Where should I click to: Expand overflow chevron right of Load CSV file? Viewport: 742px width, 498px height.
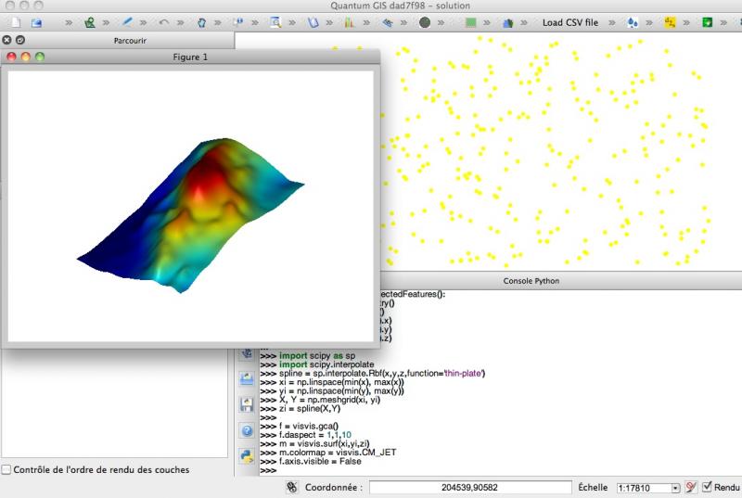613,22
